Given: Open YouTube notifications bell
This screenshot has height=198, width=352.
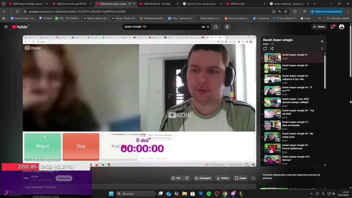Looking at the screenshot, I should pos(332,27).
